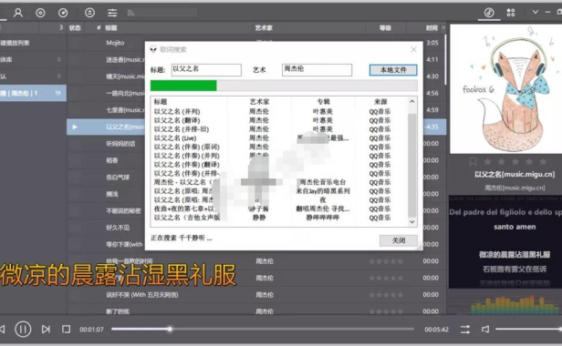Click the 本地文件 button

[x=393, y=70]
